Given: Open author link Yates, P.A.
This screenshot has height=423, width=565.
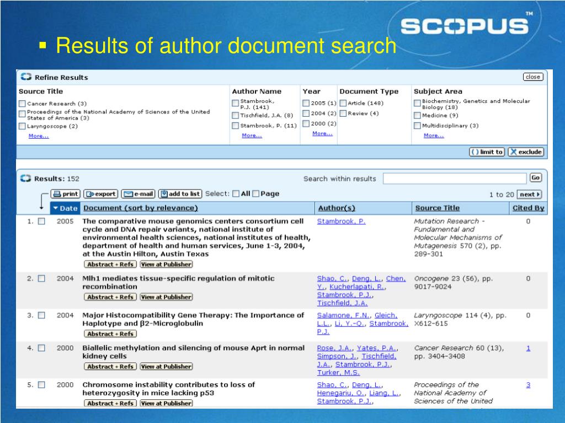Looking at the screenshot, I should 377,348.
